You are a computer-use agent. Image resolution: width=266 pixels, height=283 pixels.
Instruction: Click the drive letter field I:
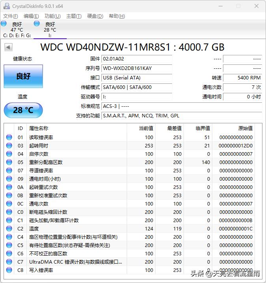pyautogui.click(x=137, y=97)
